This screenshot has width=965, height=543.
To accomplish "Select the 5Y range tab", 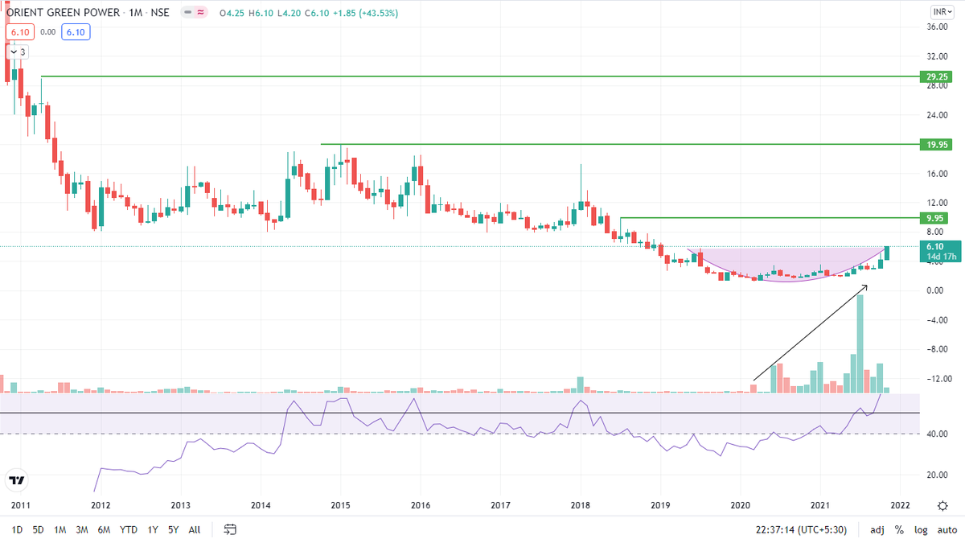I will pos(174,530).
